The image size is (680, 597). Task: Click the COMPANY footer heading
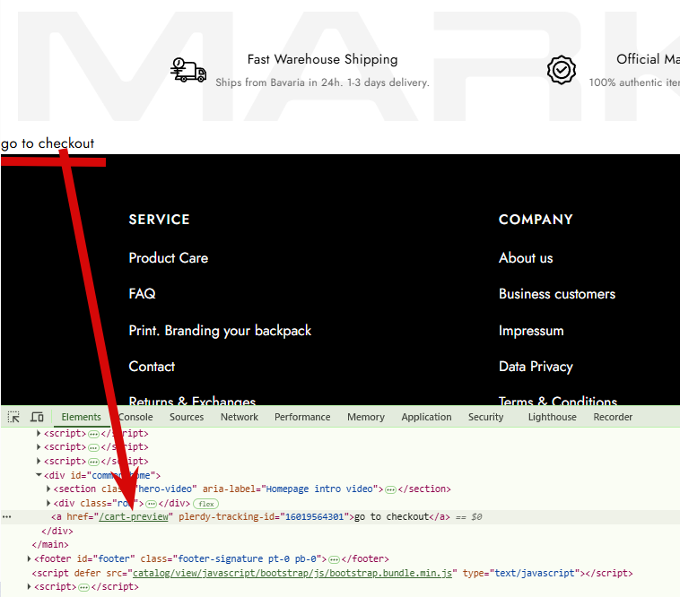(x=536, y=220)
